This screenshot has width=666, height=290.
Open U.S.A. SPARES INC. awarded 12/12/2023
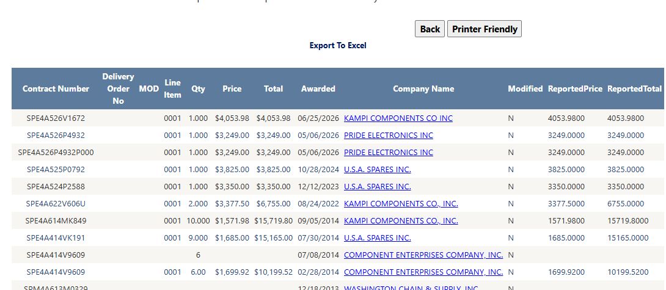377,186
